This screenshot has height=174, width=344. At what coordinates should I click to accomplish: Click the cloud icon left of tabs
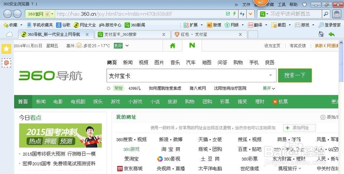(9, 34)
